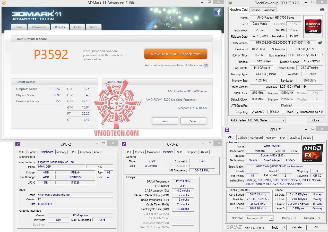Click the Facebook icon in 3DMark
The width and height of the screenshot is (328, 232).
[x=218, y=12]
